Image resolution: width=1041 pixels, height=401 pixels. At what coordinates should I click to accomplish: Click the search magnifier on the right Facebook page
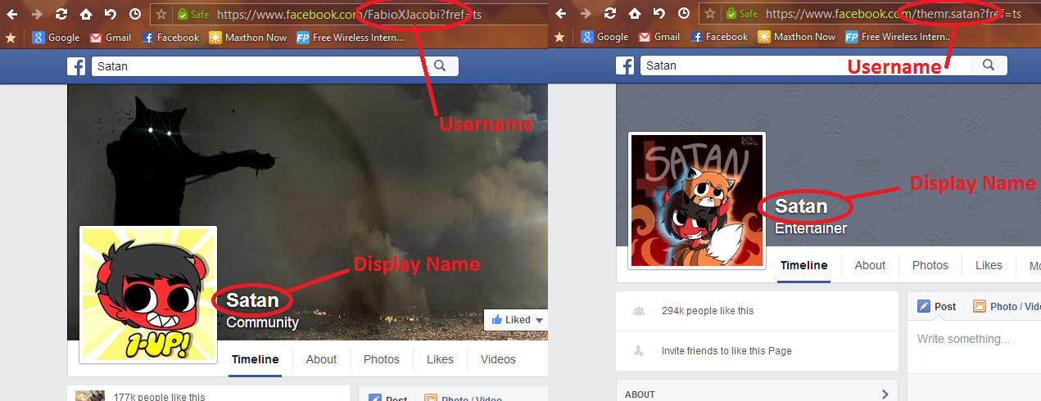point(989,65)
